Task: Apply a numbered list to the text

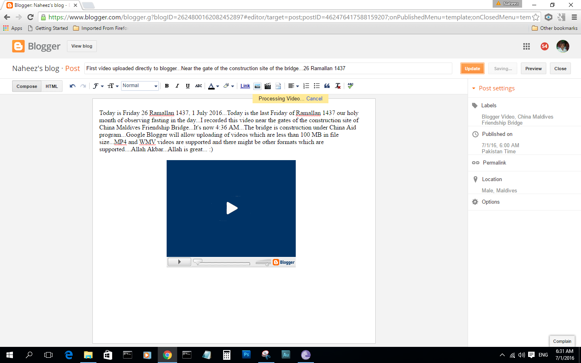Action: [x=306, y=86]
